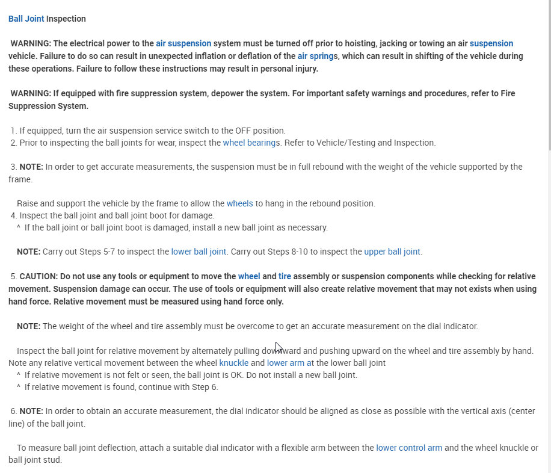Screen dimensions: 551x473
Task: Click the air suspension link in warning
Action: [183, 43]
